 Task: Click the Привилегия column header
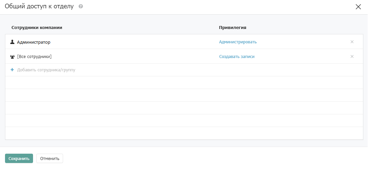coord(233,28)
